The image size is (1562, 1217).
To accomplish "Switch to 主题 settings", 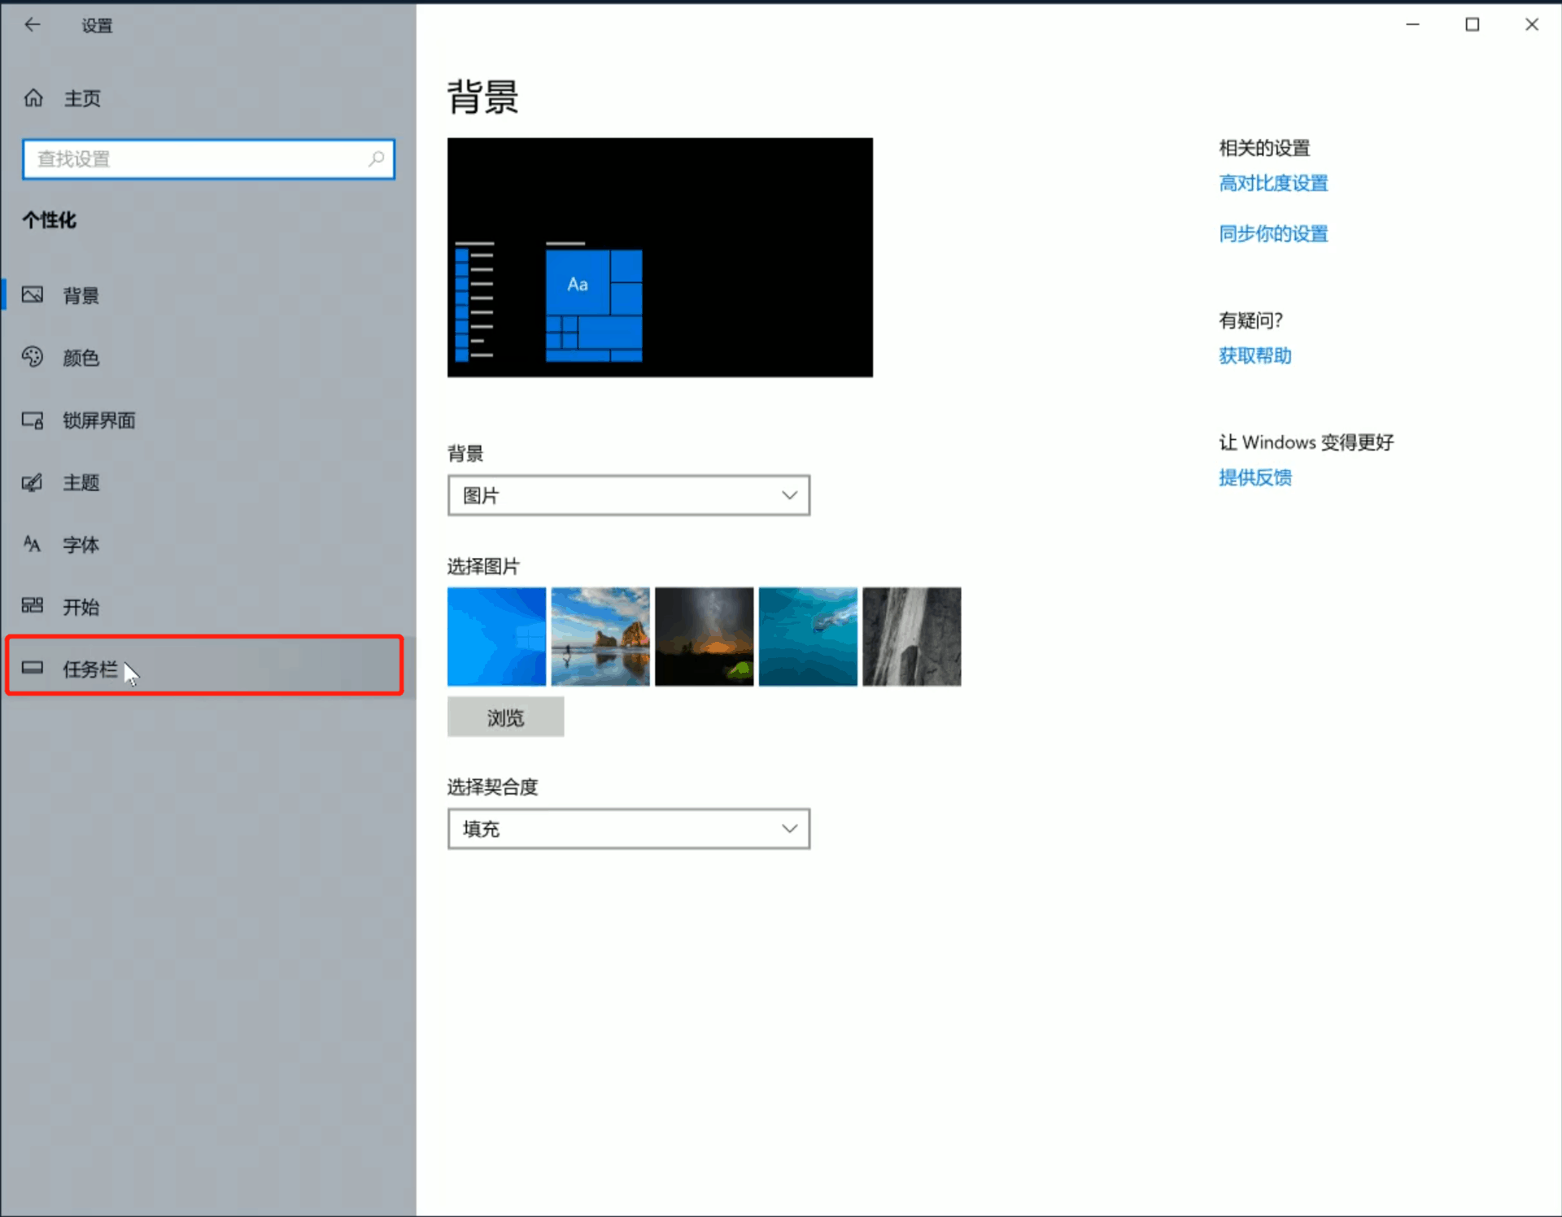I will (208, 482).
